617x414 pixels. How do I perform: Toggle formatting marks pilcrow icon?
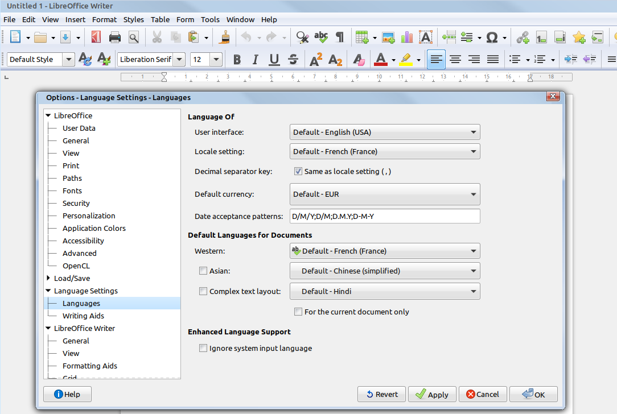[x=340, y=38]
